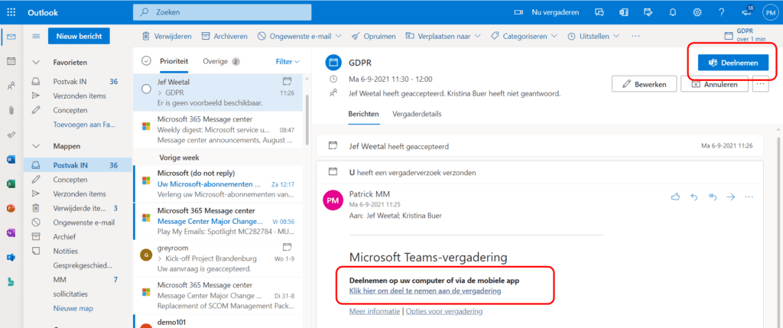Collapse the Favorieten section
This screenshot has height=328, width=783.
tap(36, 63)
